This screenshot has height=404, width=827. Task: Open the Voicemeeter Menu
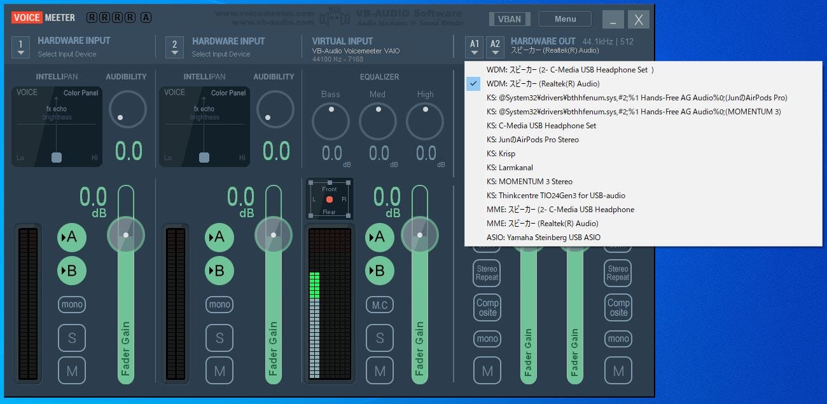(x=565, y=19)
